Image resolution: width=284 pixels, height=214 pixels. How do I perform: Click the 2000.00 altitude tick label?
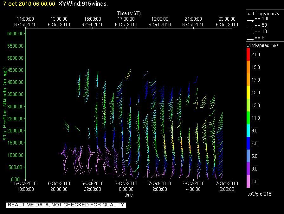pos(16,131)
